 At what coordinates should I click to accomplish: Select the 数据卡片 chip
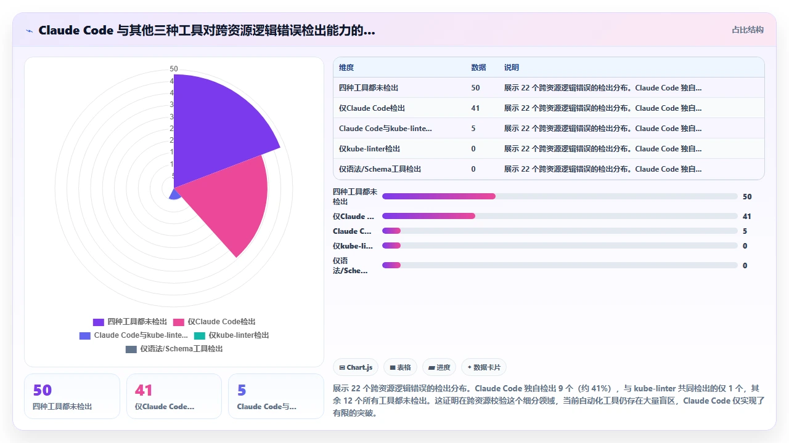[x=484, y=367]
